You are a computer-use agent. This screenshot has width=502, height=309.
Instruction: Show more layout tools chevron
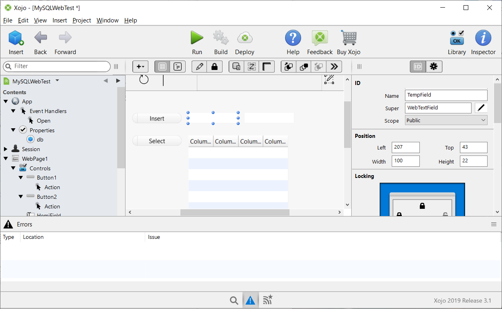[334, 67]
